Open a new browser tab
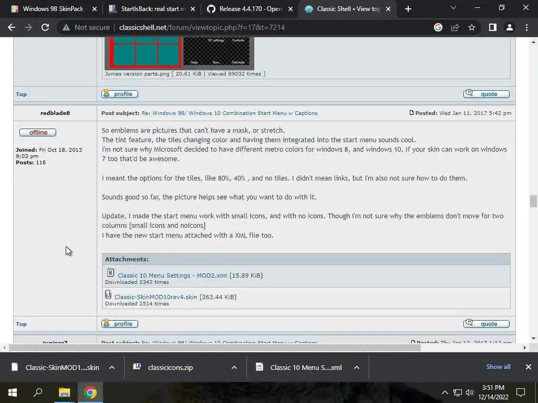538x403 pixels. click(408, 9)
